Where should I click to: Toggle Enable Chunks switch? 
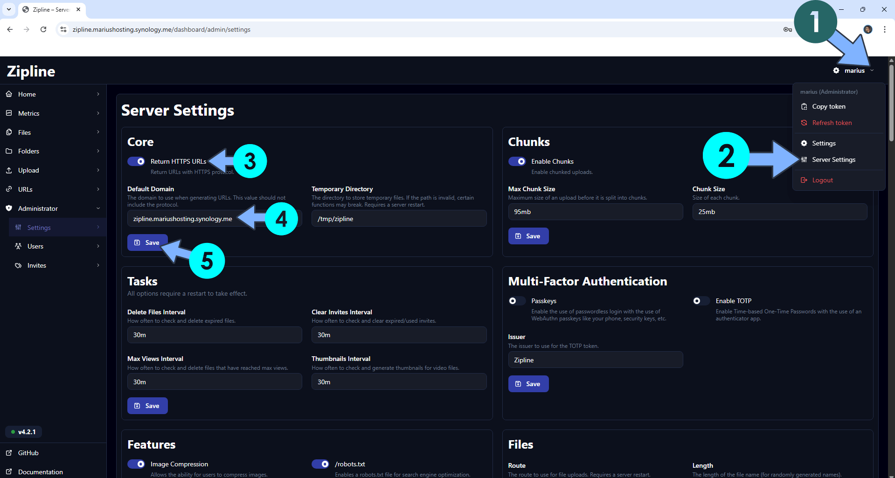pos(517,161)
